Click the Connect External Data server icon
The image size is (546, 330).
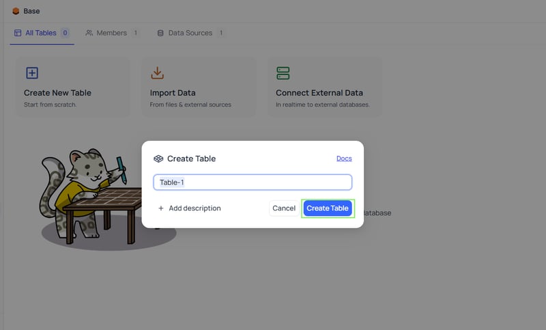point(283,73)
